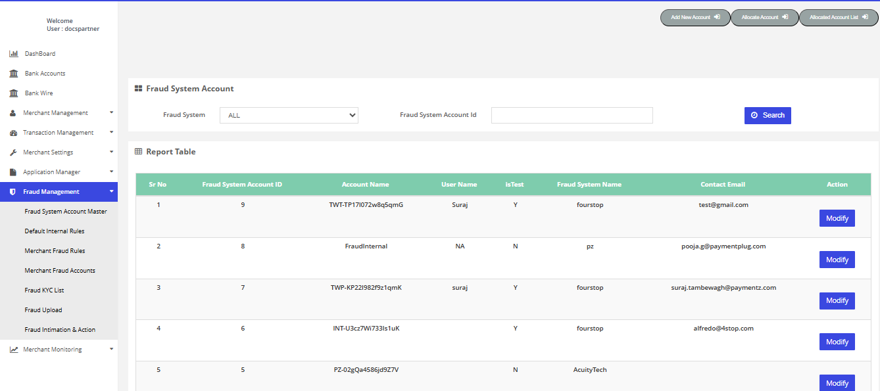Click the Merchant Settings wrench icon
The height and width of the screenshot is (391, 880).
coord(13,152)
